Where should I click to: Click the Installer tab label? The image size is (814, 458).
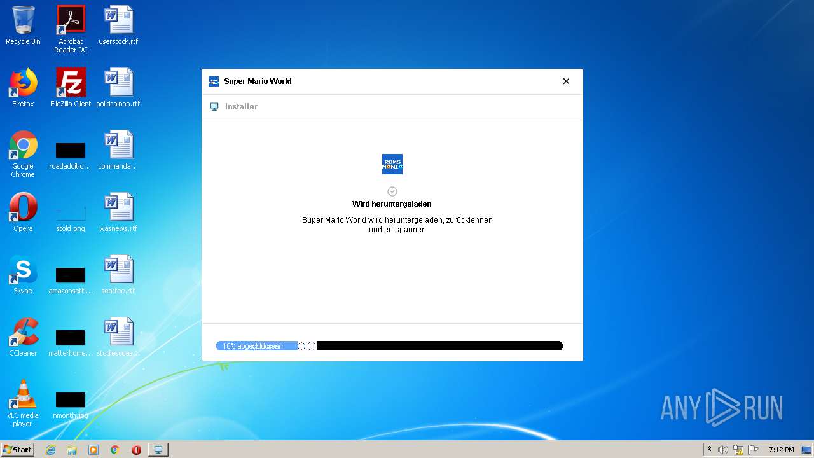pyautogui.click(x=241, y=107)
